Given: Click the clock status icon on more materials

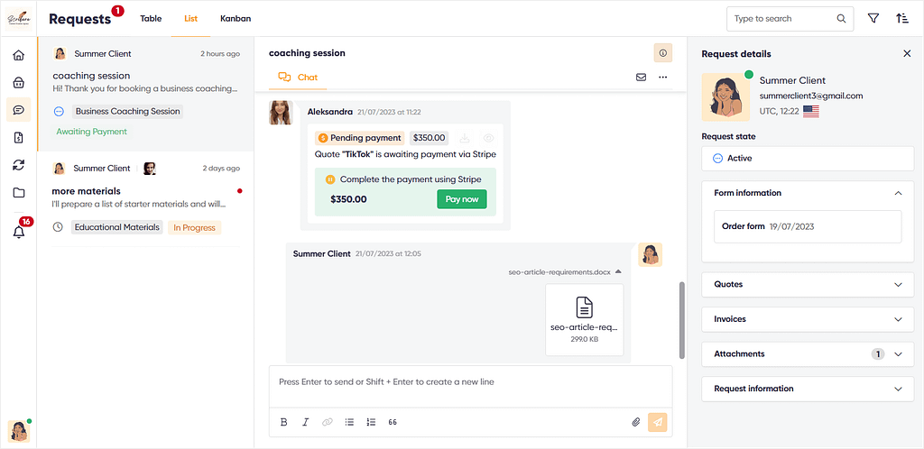Looking at the screenshot, I should [58, 227].
